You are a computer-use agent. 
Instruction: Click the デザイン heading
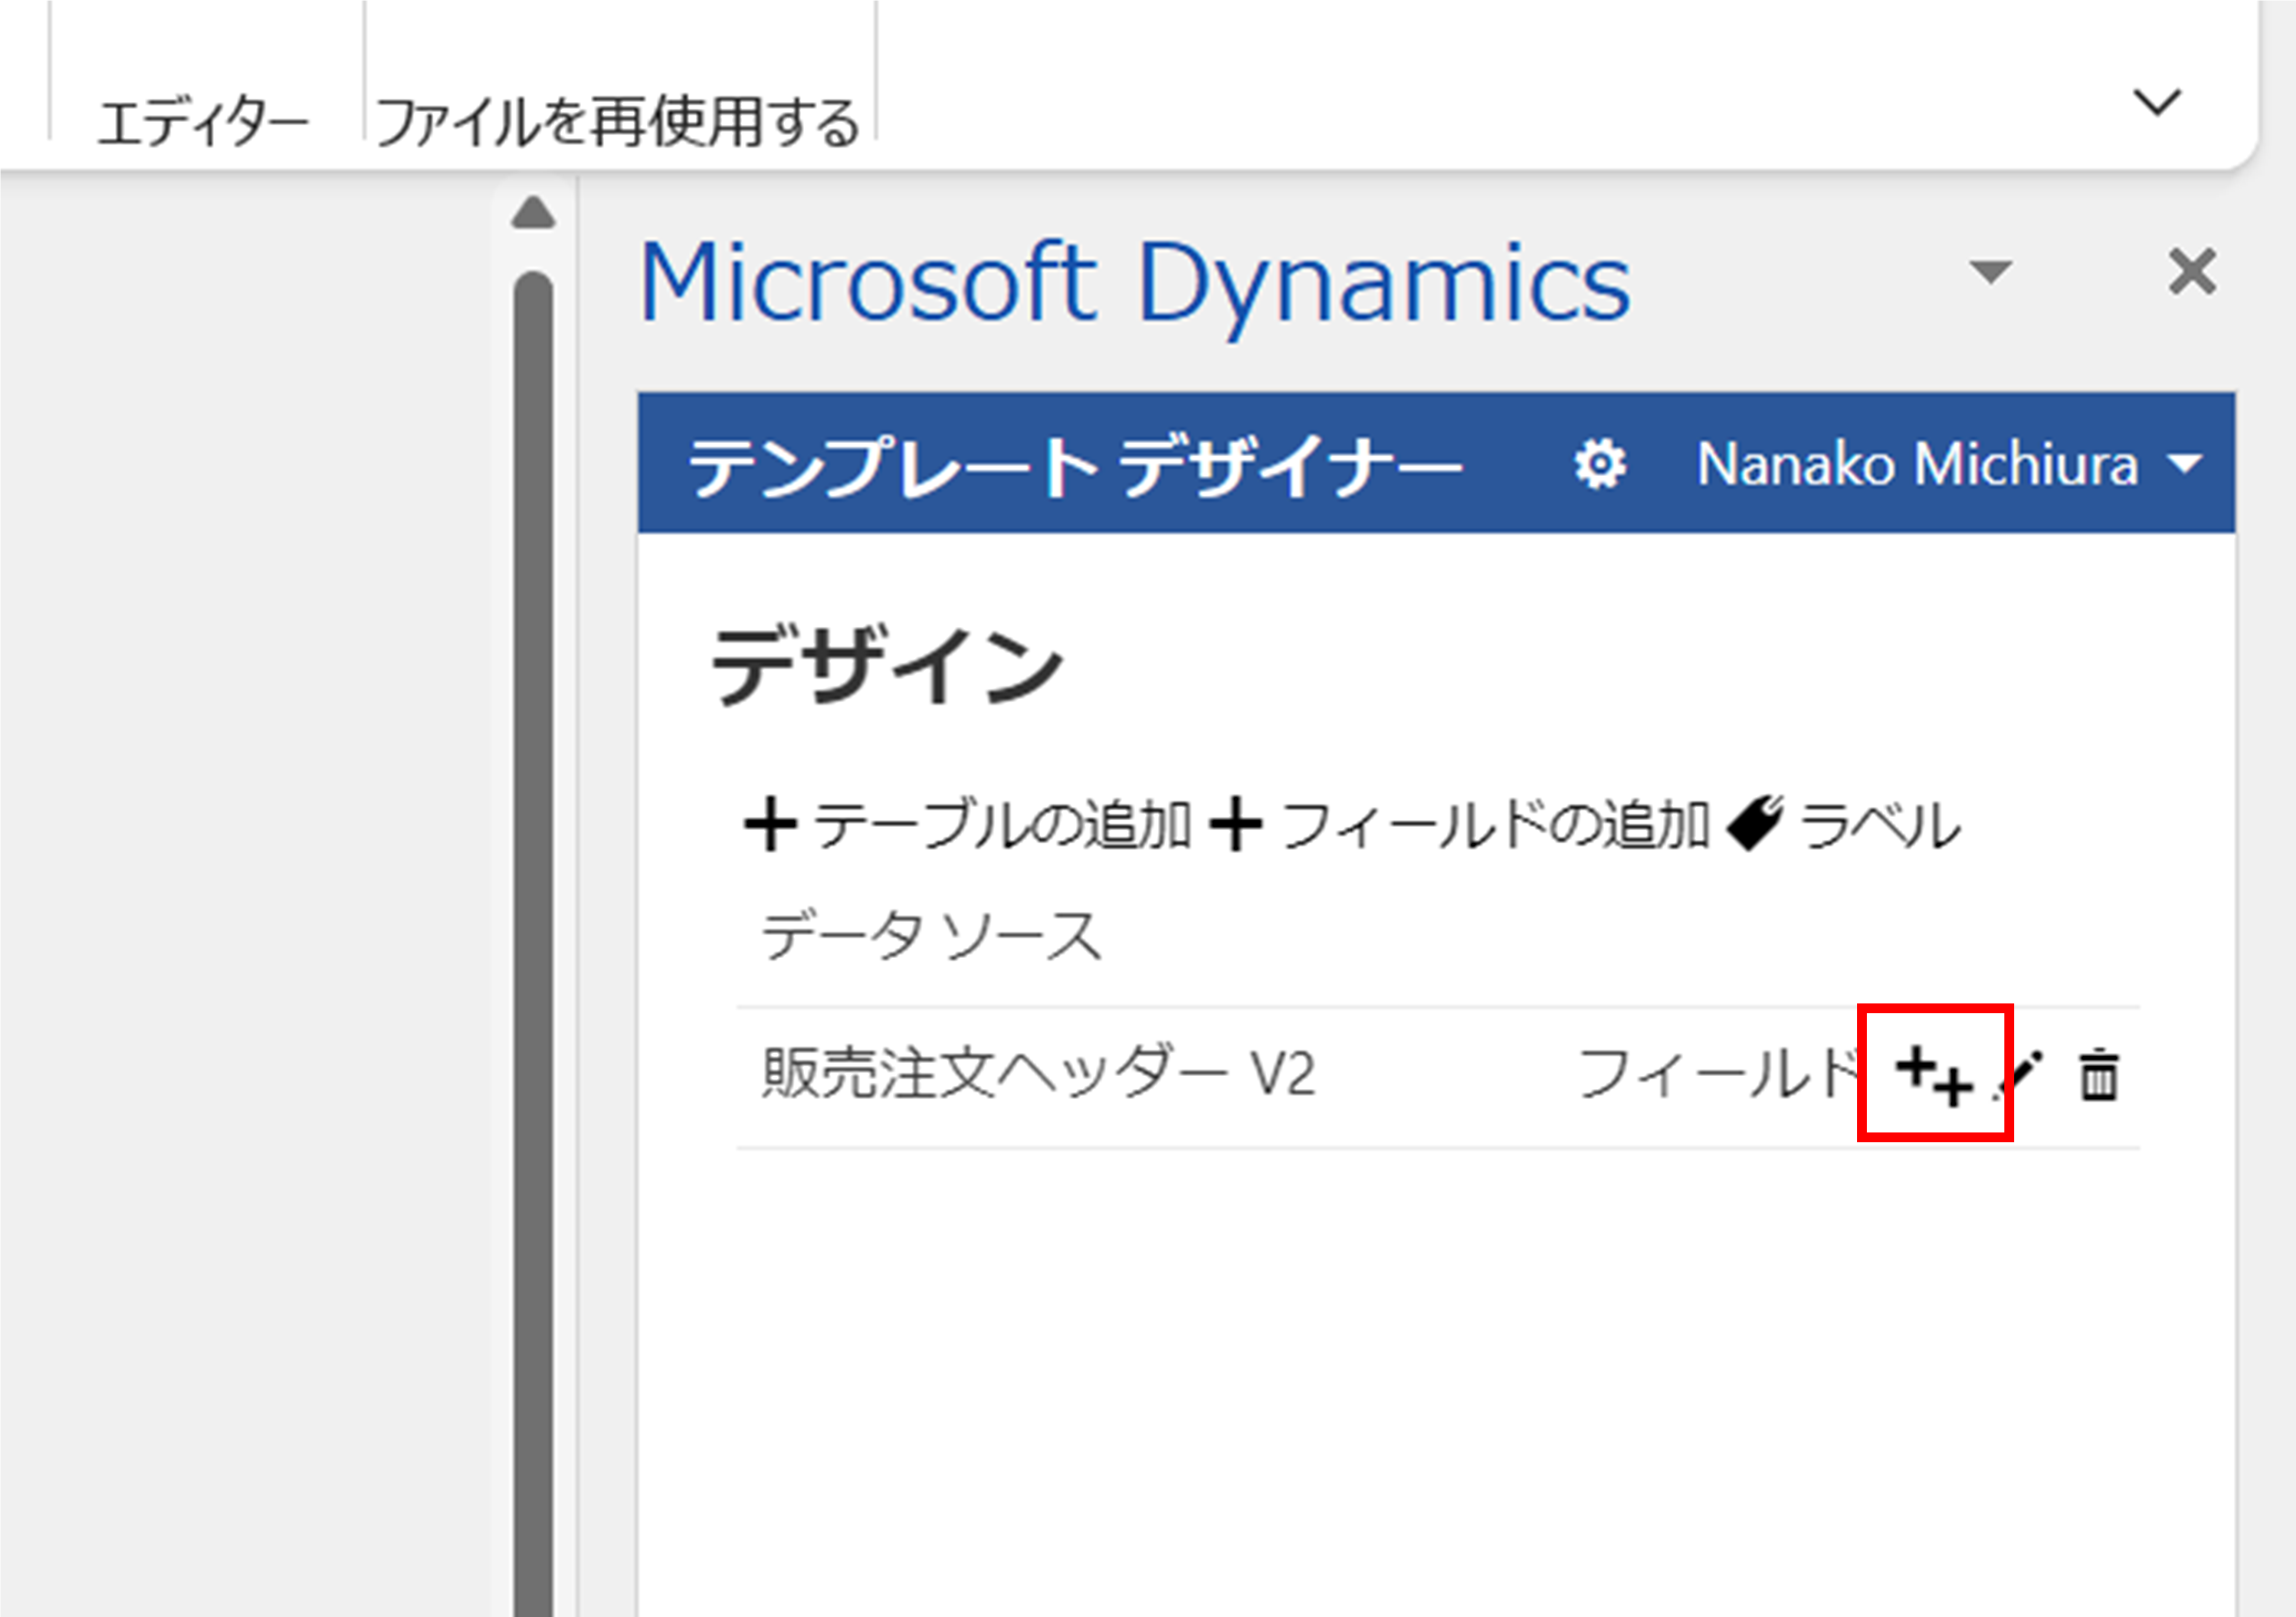[886, 665]
